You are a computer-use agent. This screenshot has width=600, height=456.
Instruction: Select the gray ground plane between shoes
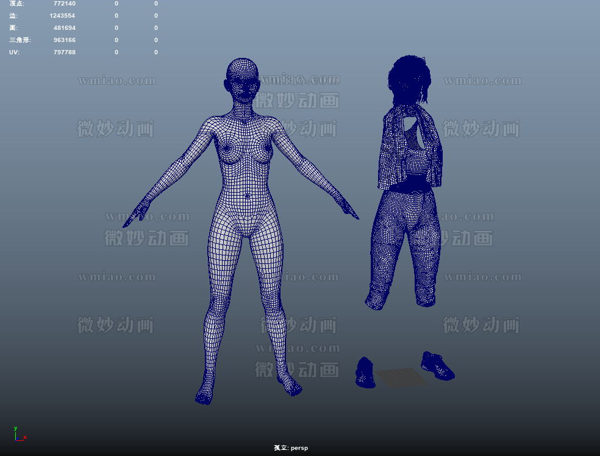400,377
